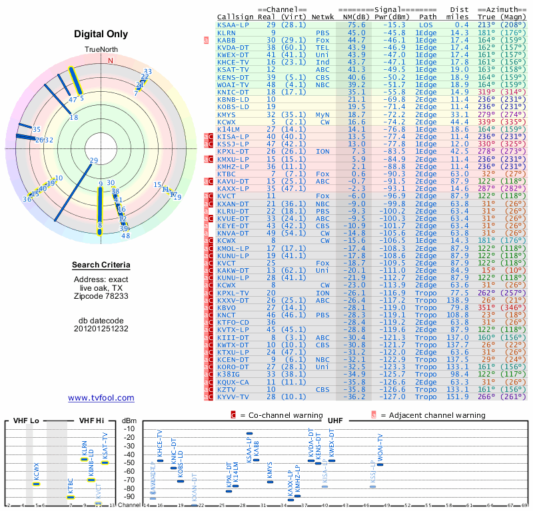The width and height of the screenshot is (533, 511).
Task: Click the 'Pwr(dBm)' column header
Action: pos(392,17)
